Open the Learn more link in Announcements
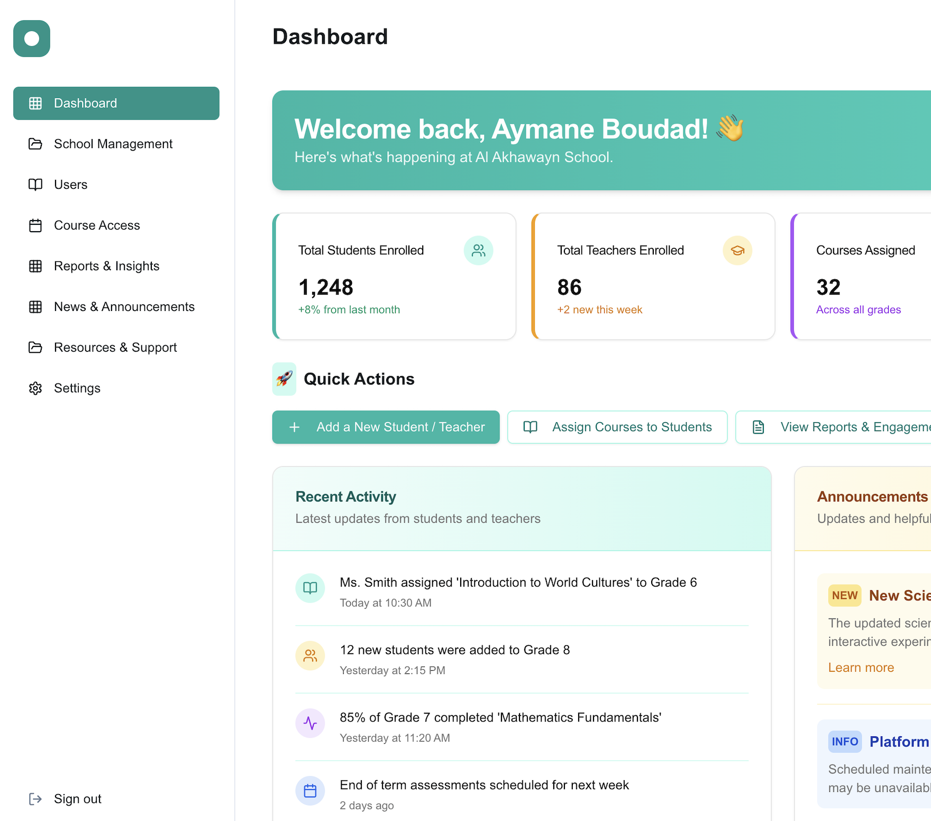931x821 pixels. (x=861, y=668)
